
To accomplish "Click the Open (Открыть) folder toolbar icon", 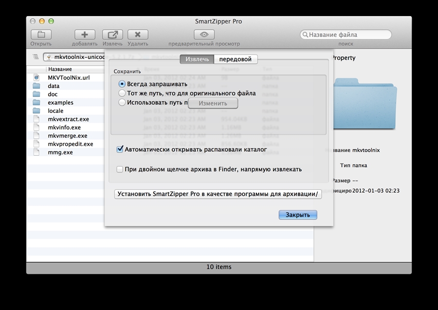I will [41, 35].
